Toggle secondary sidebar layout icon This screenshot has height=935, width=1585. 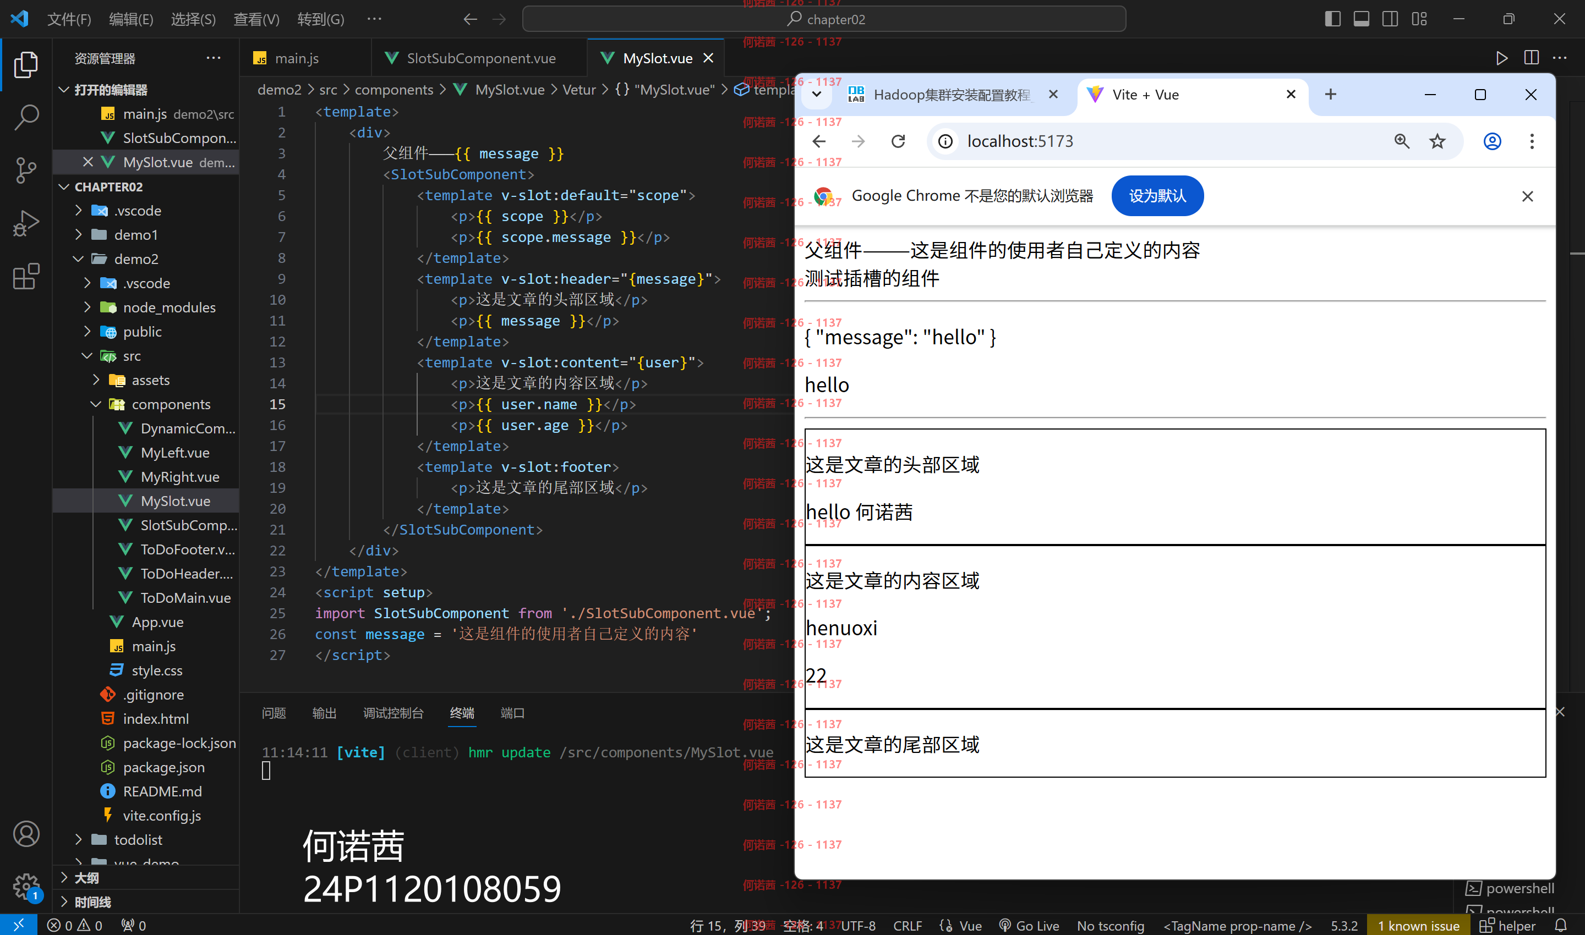pyautogui.click(x=1390, y=19)
